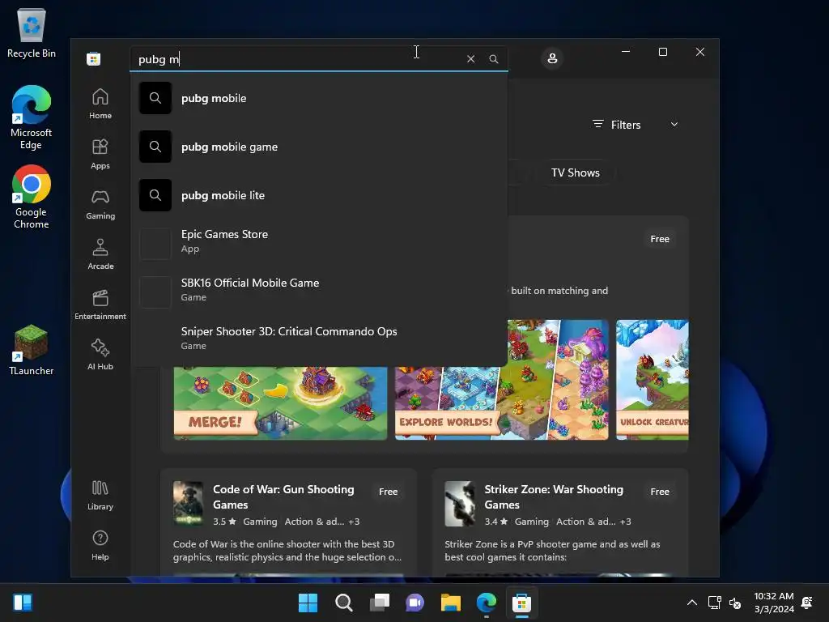Open the Library in the sidebar
This screenshot has height=622, width=829.
(x=100, y=495)
